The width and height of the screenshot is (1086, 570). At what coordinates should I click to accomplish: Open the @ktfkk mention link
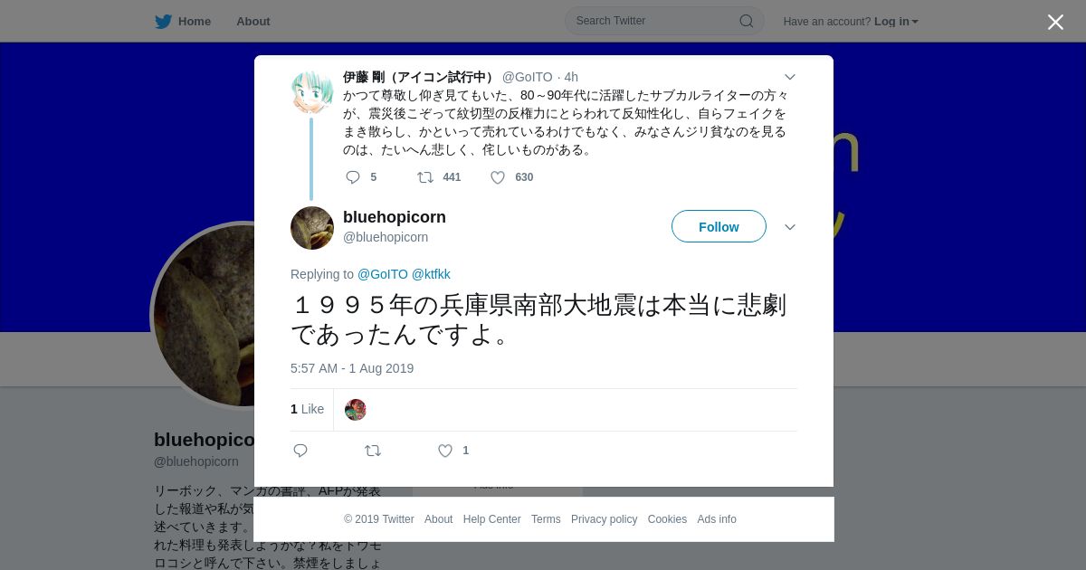[431, 274]
